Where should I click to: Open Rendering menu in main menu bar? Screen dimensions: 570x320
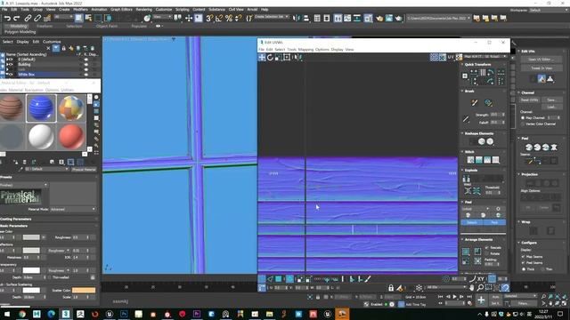[x=144, y=10]
